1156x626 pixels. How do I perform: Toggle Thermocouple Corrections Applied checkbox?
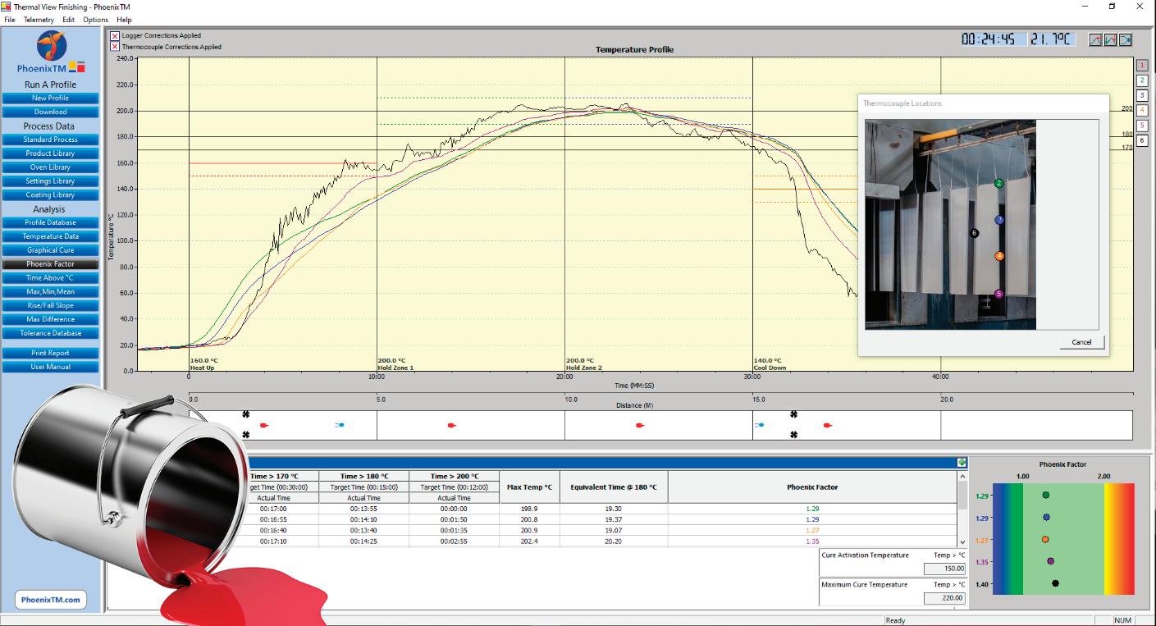115,47
